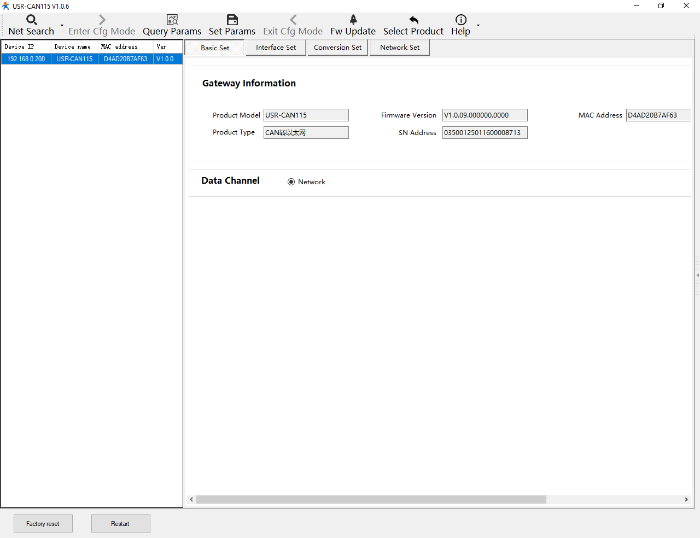Expand the Help dropdown arrow
Screen dimensions: 700x538
(x=478, y=25)
